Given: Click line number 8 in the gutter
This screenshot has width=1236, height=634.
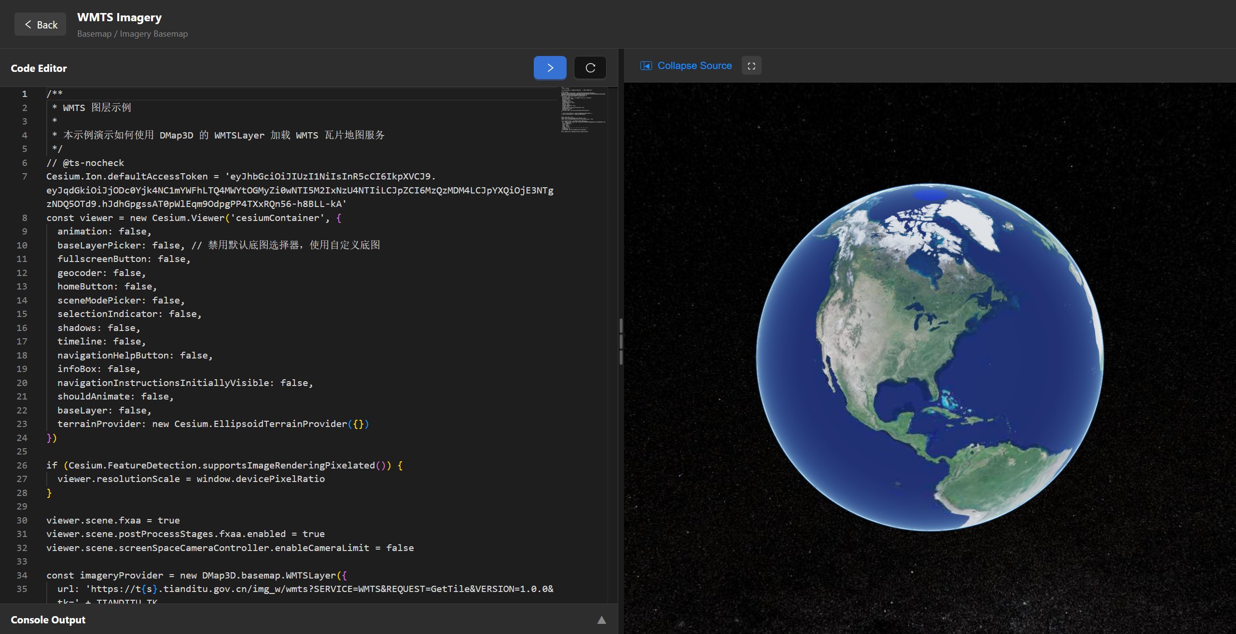Looking at the screenshot, I should [24, 218].
